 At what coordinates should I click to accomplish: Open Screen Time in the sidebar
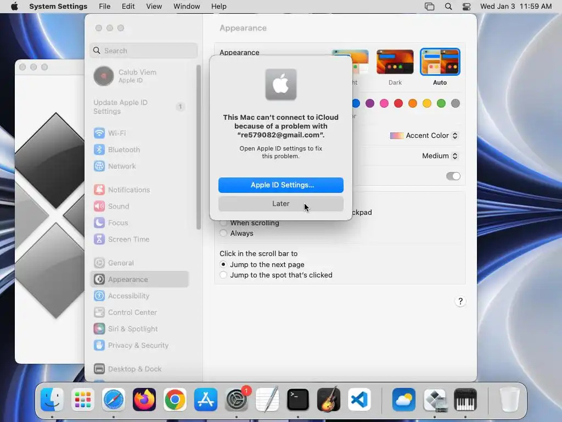pyautogui.click(x=140, y=240)
